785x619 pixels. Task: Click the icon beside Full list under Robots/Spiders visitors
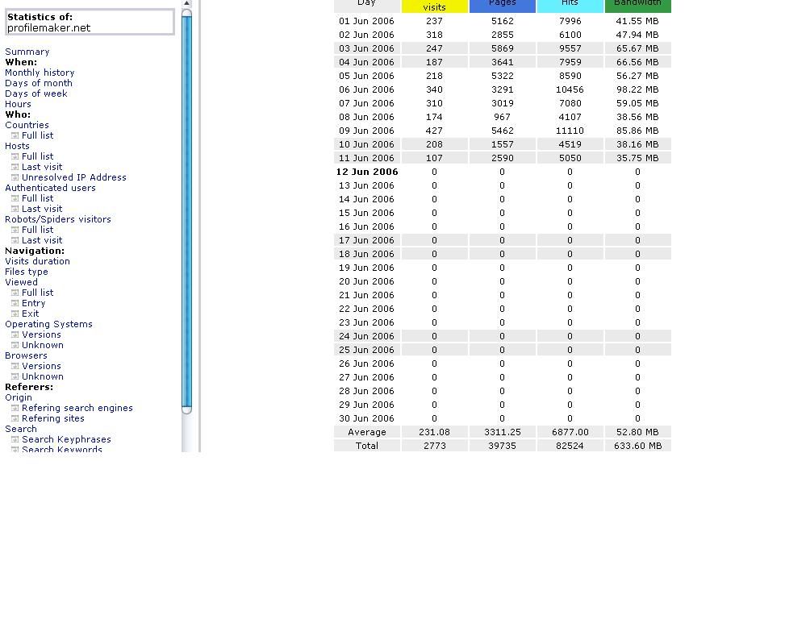click(x=15, y=230)
